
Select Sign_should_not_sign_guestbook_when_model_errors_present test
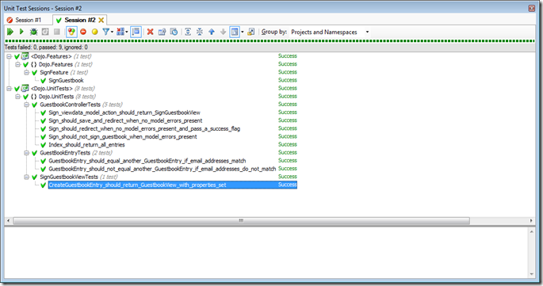(123, 136)
